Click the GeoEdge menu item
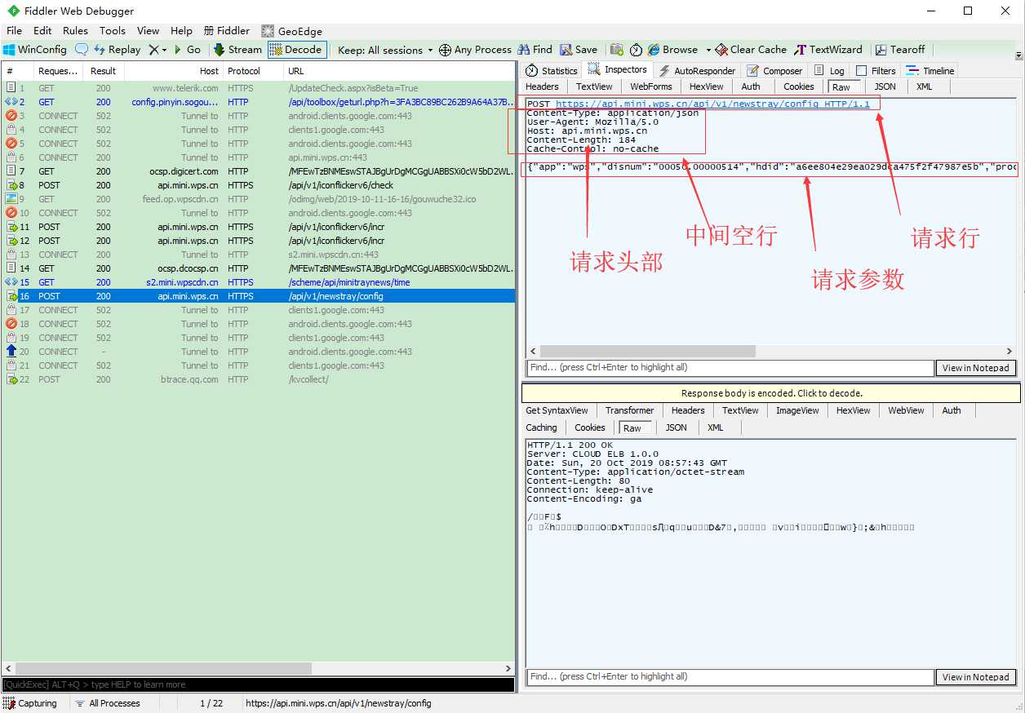The width and height of the screenshot is (1025, 713). point(292,31)
